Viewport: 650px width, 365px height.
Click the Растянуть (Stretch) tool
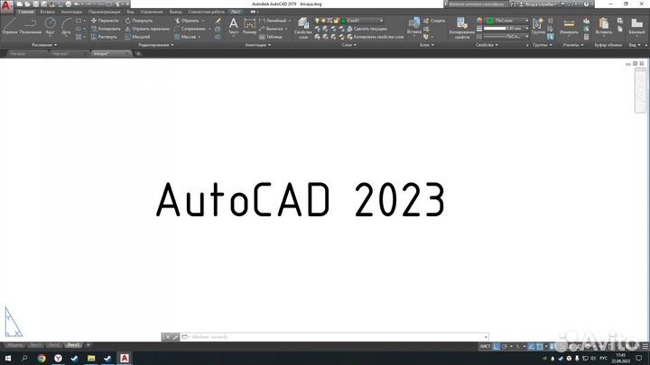pyautogui.click(x=104, y=37)
